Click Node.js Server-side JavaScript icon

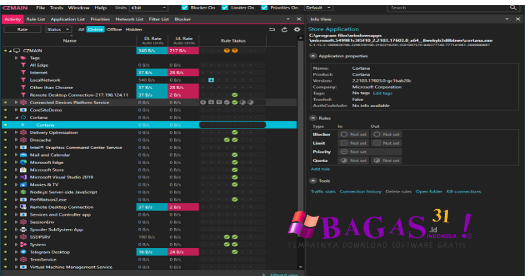coord(23,192)
